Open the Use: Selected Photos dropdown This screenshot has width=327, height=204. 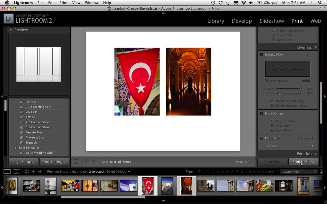[x=122, y=162]
